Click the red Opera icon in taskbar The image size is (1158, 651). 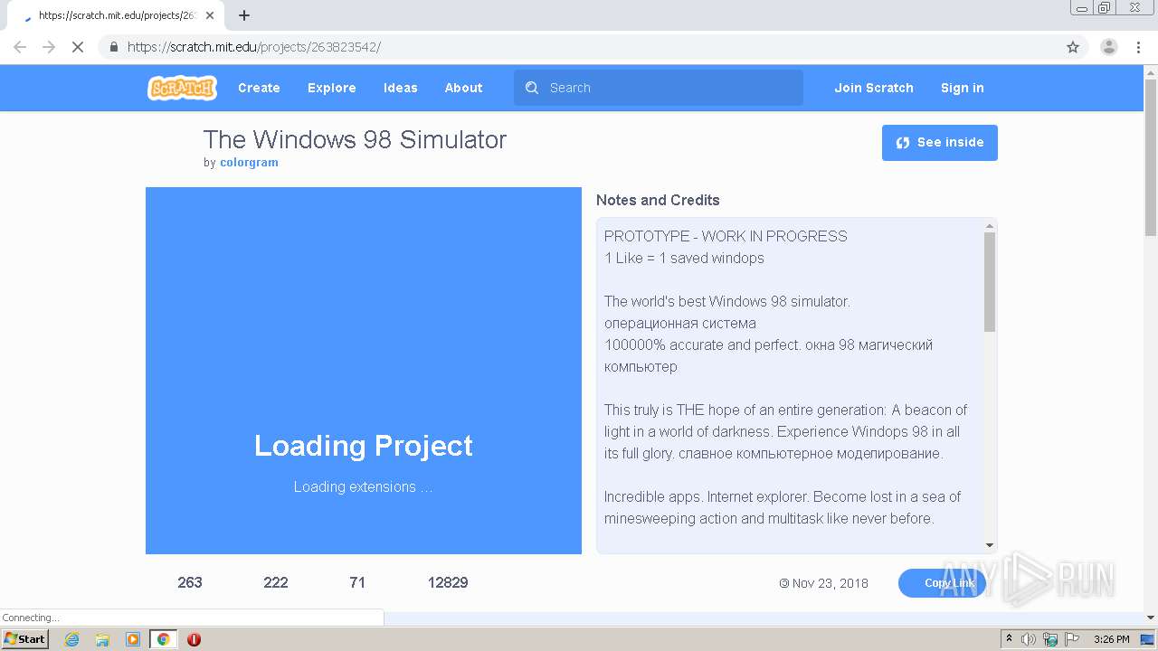(x=194, y=639)
